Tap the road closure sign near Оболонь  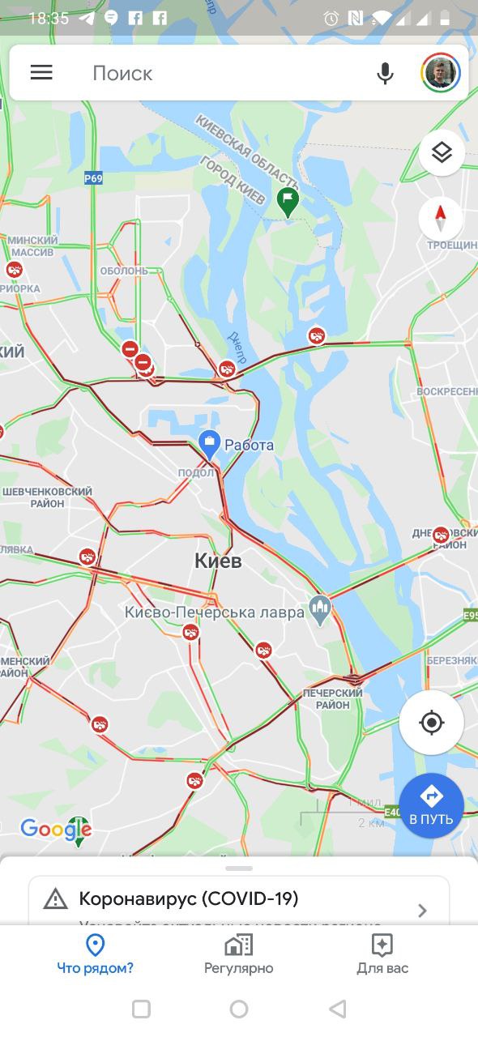pyautogui.click(x=130, y=349)
